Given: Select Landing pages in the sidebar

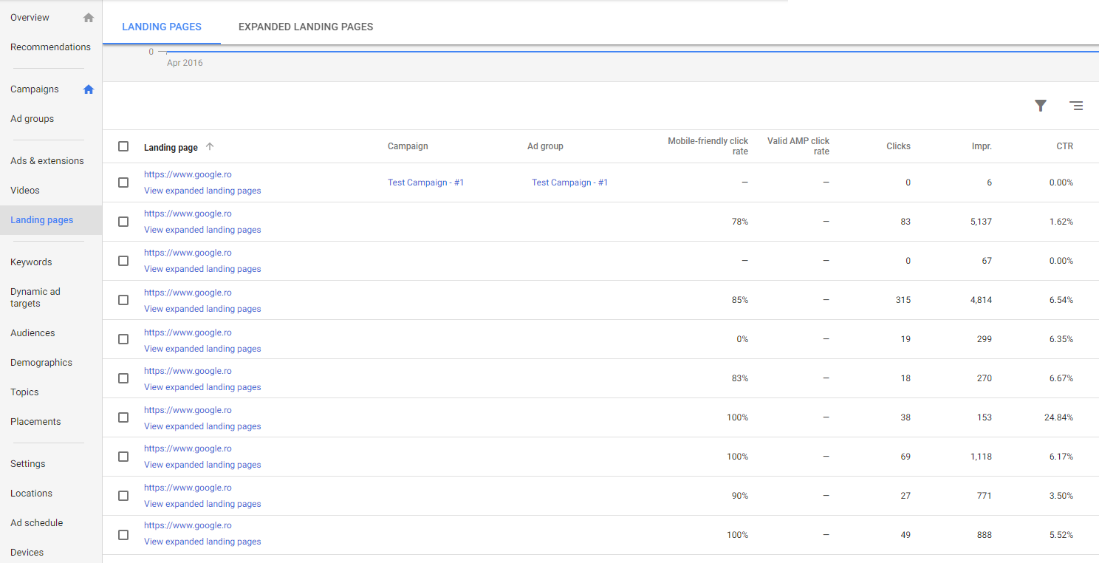Looking at the screenshot, I should pyautogui.click(x=42, y=220).
